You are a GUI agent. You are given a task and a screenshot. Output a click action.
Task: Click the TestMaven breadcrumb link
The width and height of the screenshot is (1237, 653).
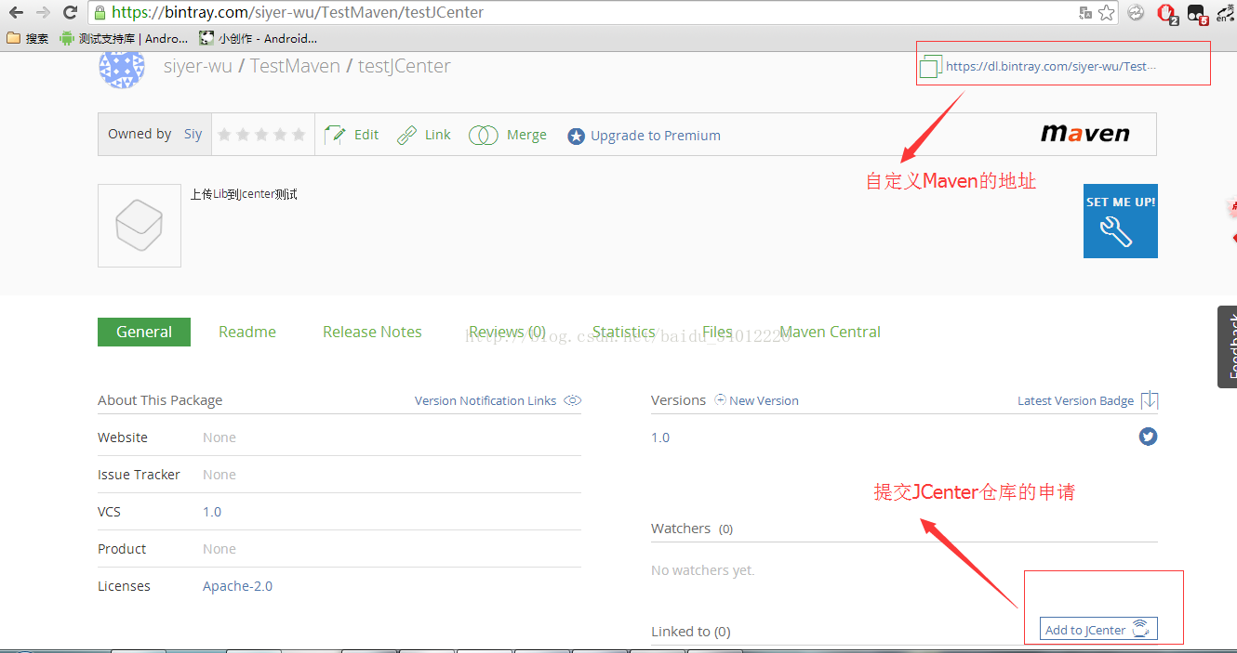point(295,66)
